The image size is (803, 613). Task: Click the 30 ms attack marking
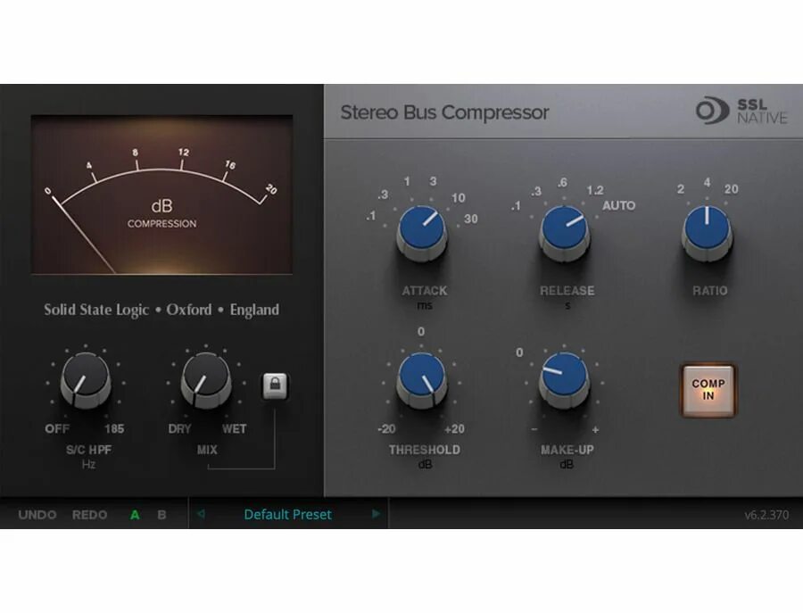click(470, 220)
